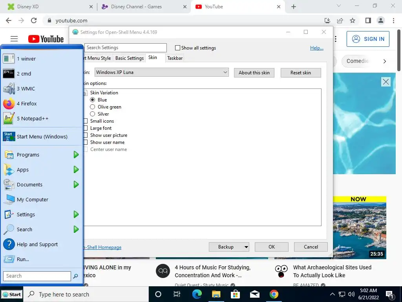
Task: Switch to Start Menu Style tab
Action: (98, 58)
